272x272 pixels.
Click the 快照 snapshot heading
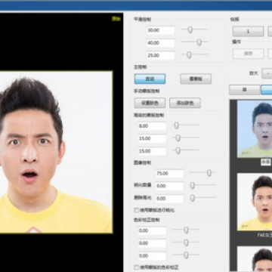[x=235, y=20]
